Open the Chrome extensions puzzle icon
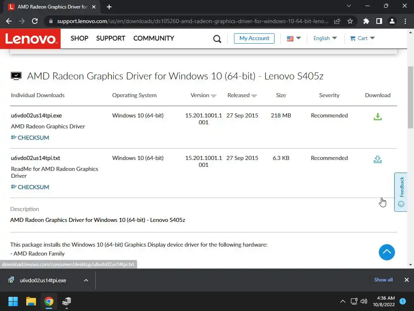Viewport: 414px width, 311px height. (366, 21)
